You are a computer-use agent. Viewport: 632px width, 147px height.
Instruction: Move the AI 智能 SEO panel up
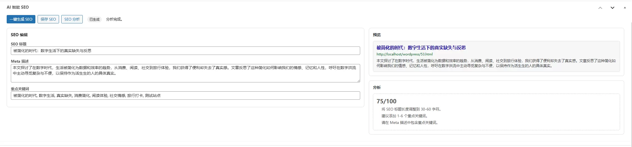600,8
